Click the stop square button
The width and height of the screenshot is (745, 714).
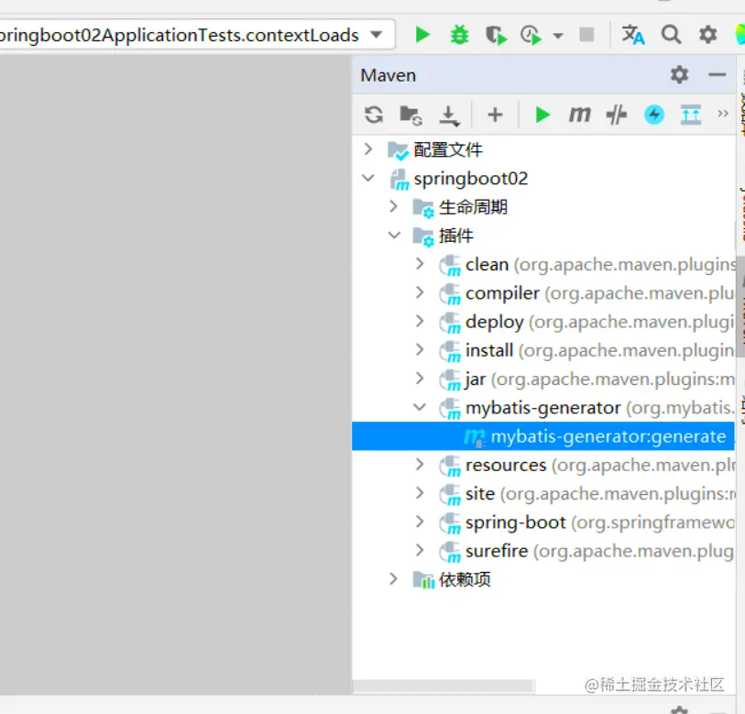(x=586, y=35)
